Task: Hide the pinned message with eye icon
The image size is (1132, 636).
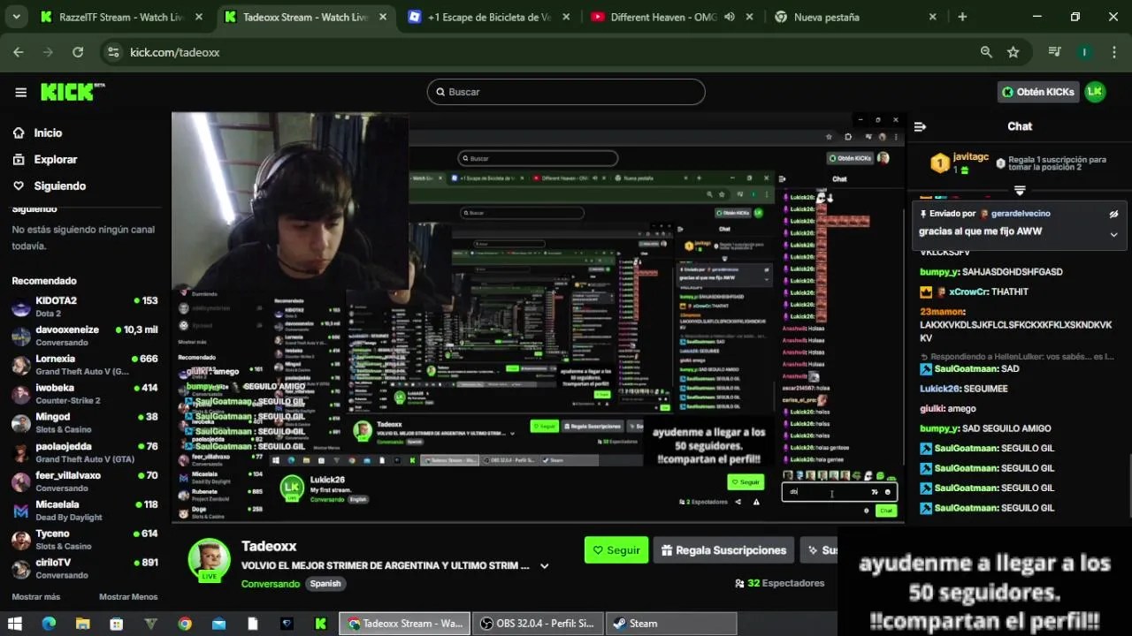Action: click(1113, 214)
